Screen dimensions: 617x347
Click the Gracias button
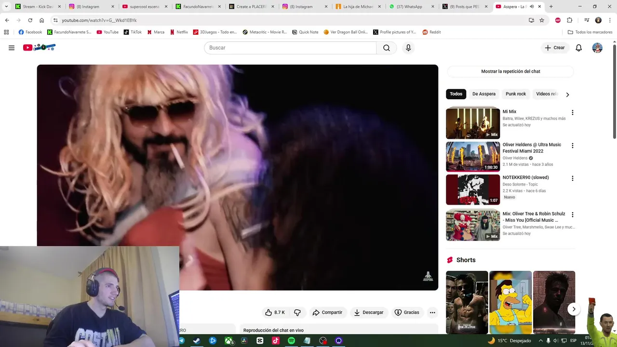(x=407, y=312)
